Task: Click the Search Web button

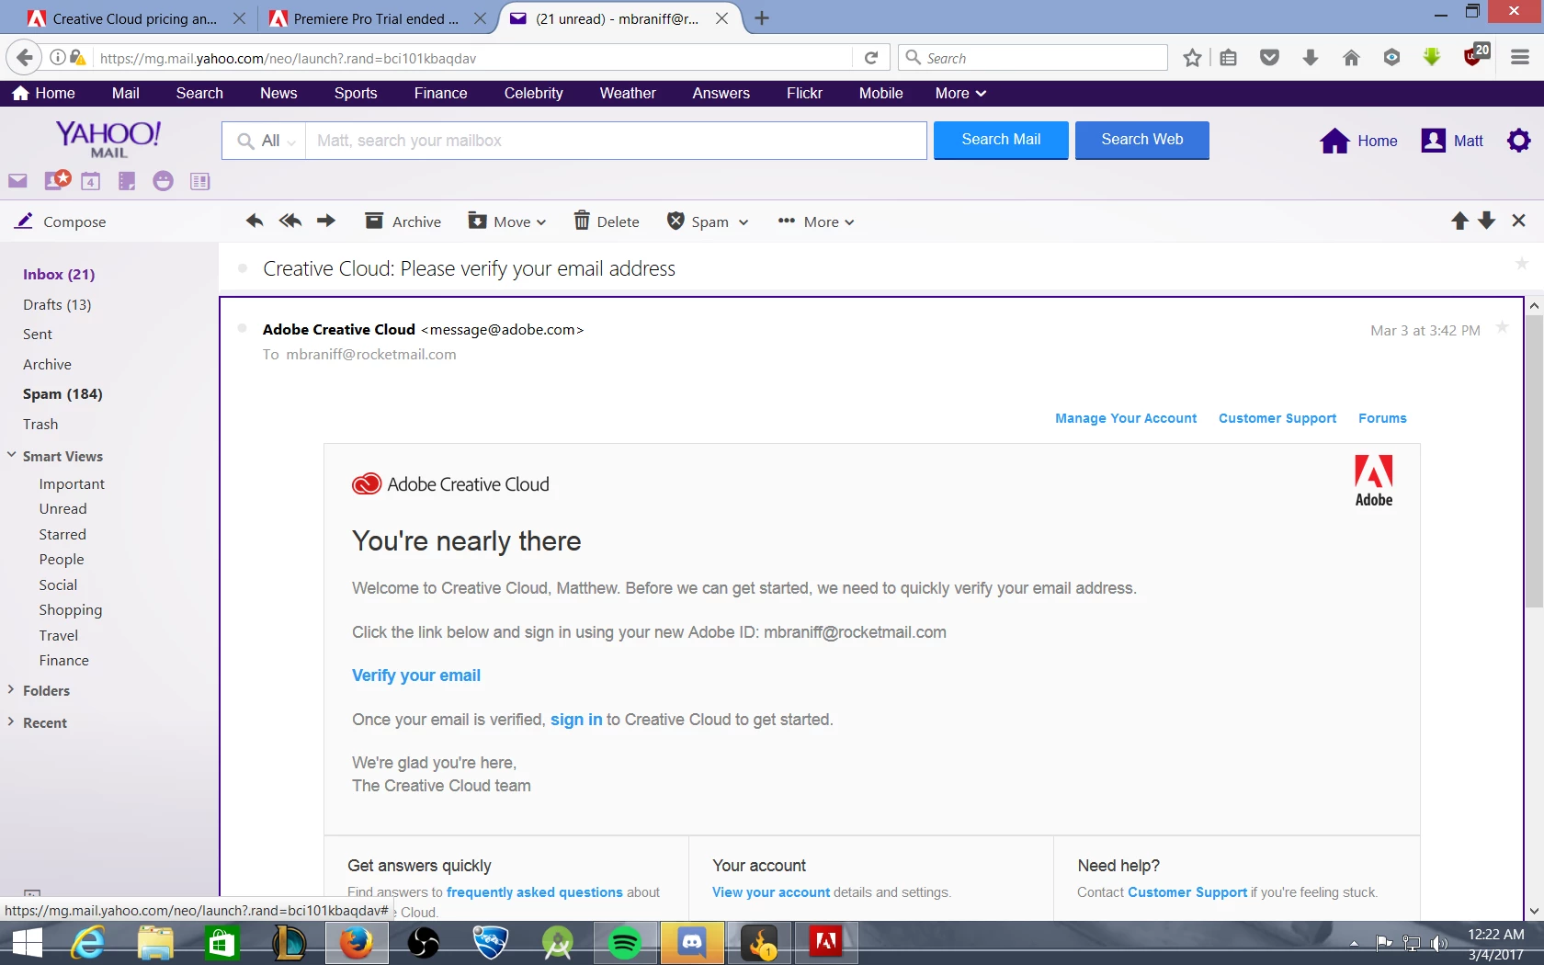Action: click(x=1141, y=140)
